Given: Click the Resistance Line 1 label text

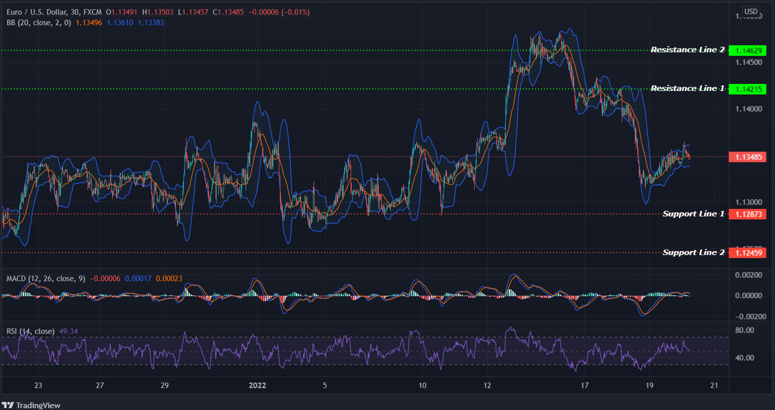Looking at the screenshot, I should click(688, 88).
